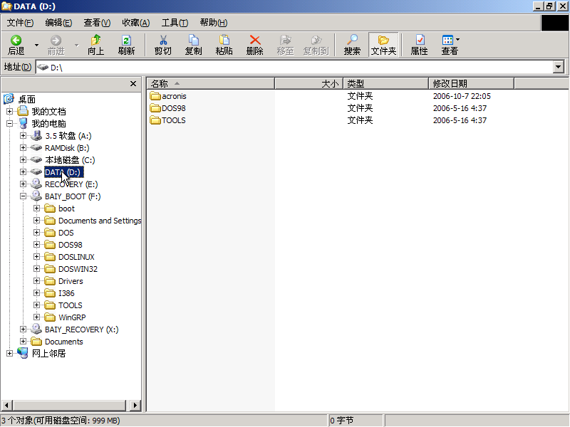Image resolution: width=570 pixels, height=427 pixels.
Task: Select the 3.5 软盘 (A:) drive icon
Action: click(x=36, y=136)
